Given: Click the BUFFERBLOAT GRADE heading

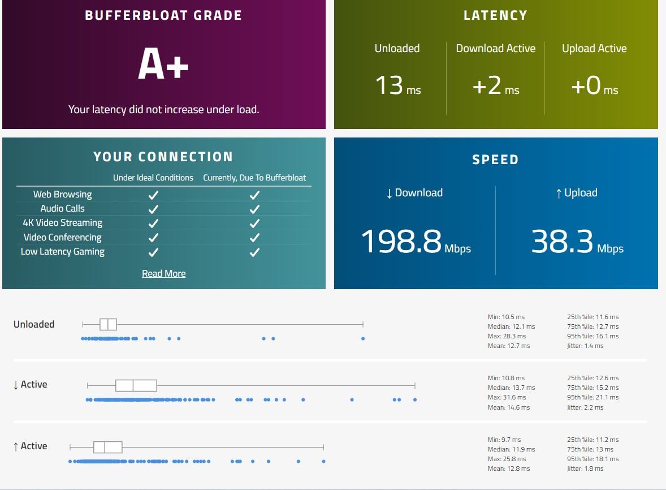Looking at the screenshot, I should [163, 15].
